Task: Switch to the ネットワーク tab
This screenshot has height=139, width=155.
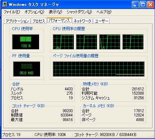Action: click(82, 21)
